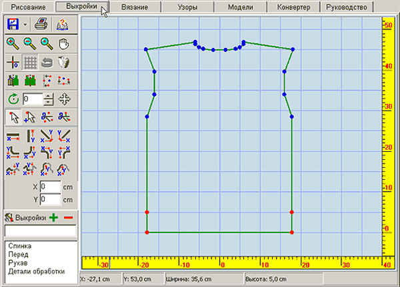
Task: Activate the hand pan tool
Action: (x=63, y=44)
